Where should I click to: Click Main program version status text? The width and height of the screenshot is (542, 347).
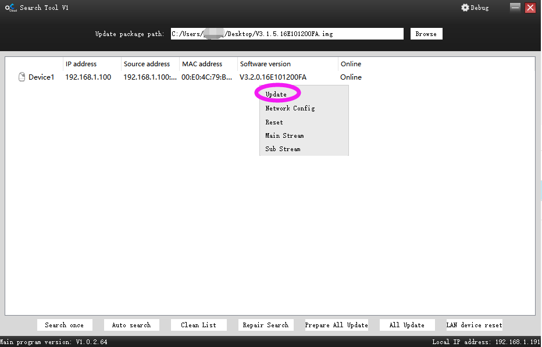(54, 342)
